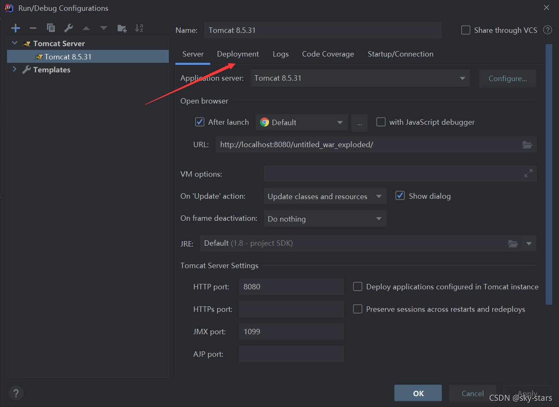Switch to the Deployment tab

click(x=238, y=54)
